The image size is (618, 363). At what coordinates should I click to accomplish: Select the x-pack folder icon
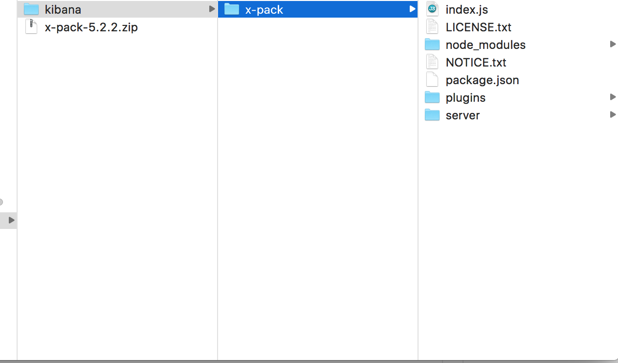pyautogui.click(x=232, y=9)
